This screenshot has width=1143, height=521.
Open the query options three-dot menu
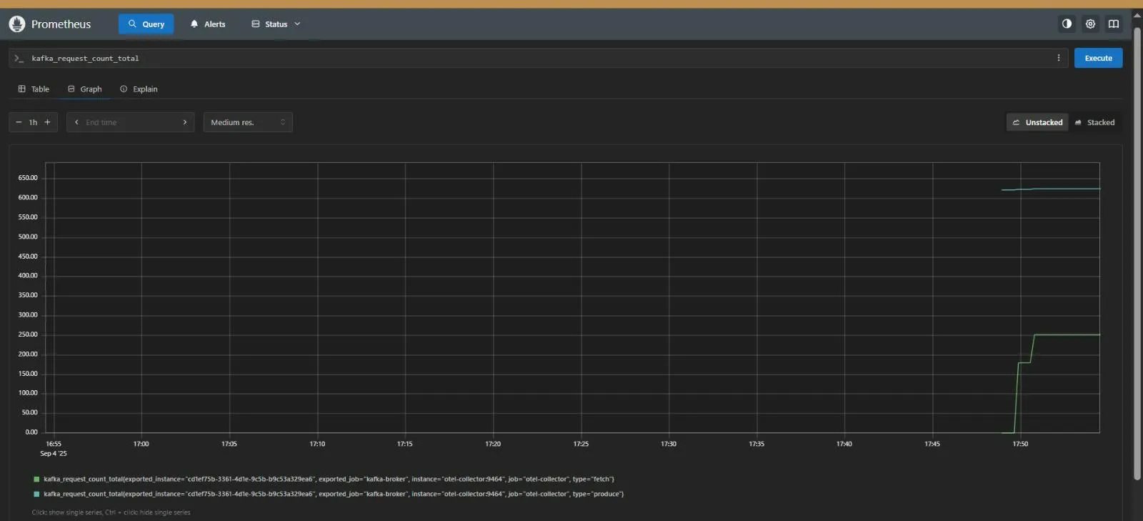pyautogui.click(x=1059, y=58)
